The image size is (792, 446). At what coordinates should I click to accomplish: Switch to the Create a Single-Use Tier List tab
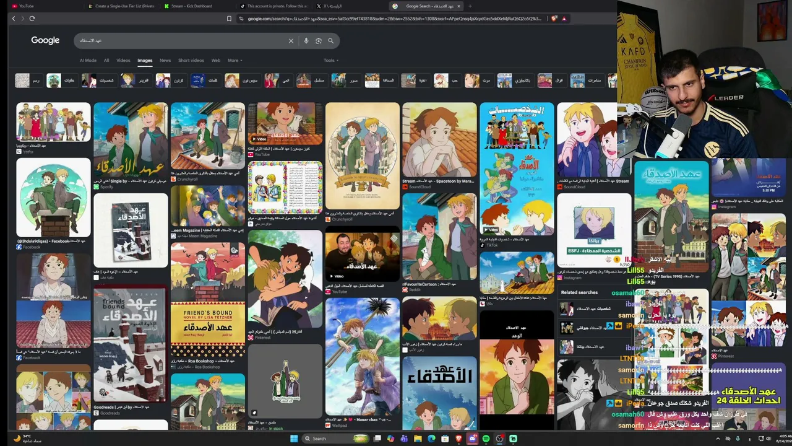(121, 6)
